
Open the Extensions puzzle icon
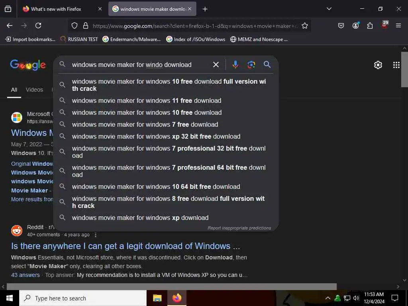pos(370,25)
